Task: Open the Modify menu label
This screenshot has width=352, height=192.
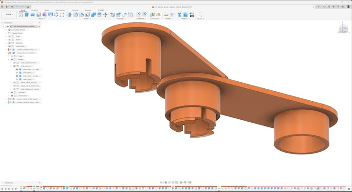Action: pyautogui.click(x=87, y=19)
